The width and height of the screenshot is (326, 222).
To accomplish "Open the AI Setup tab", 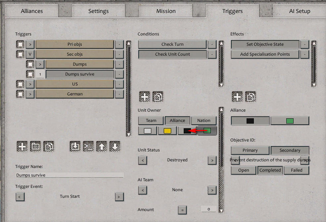I will [300, 11].
